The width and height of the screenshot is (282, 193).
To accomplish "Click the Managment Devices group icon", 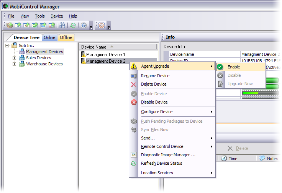I will 22,52.
